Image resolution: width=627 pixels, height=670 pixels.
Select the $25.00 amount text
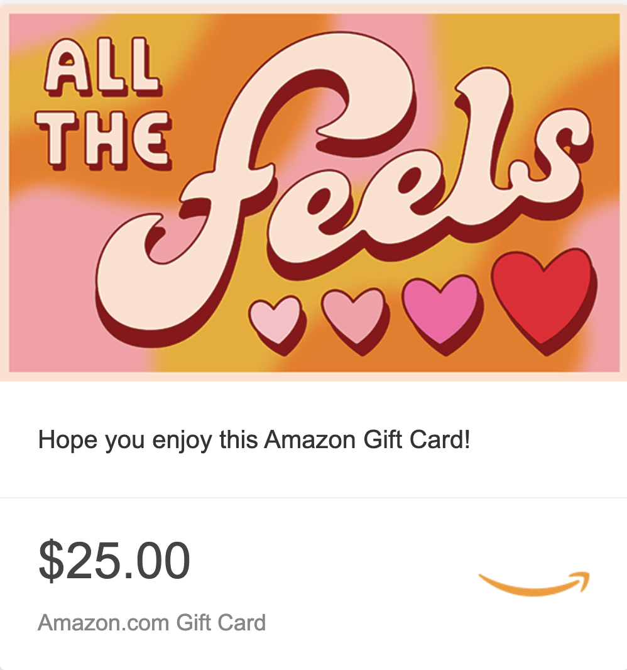[x=114, y=560]
